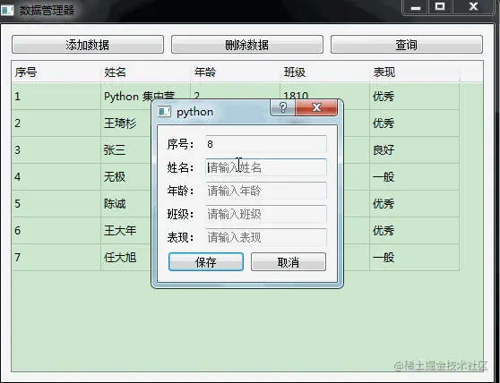
Task: Select the 陈诚 name cell
Action: pos(126,203)
